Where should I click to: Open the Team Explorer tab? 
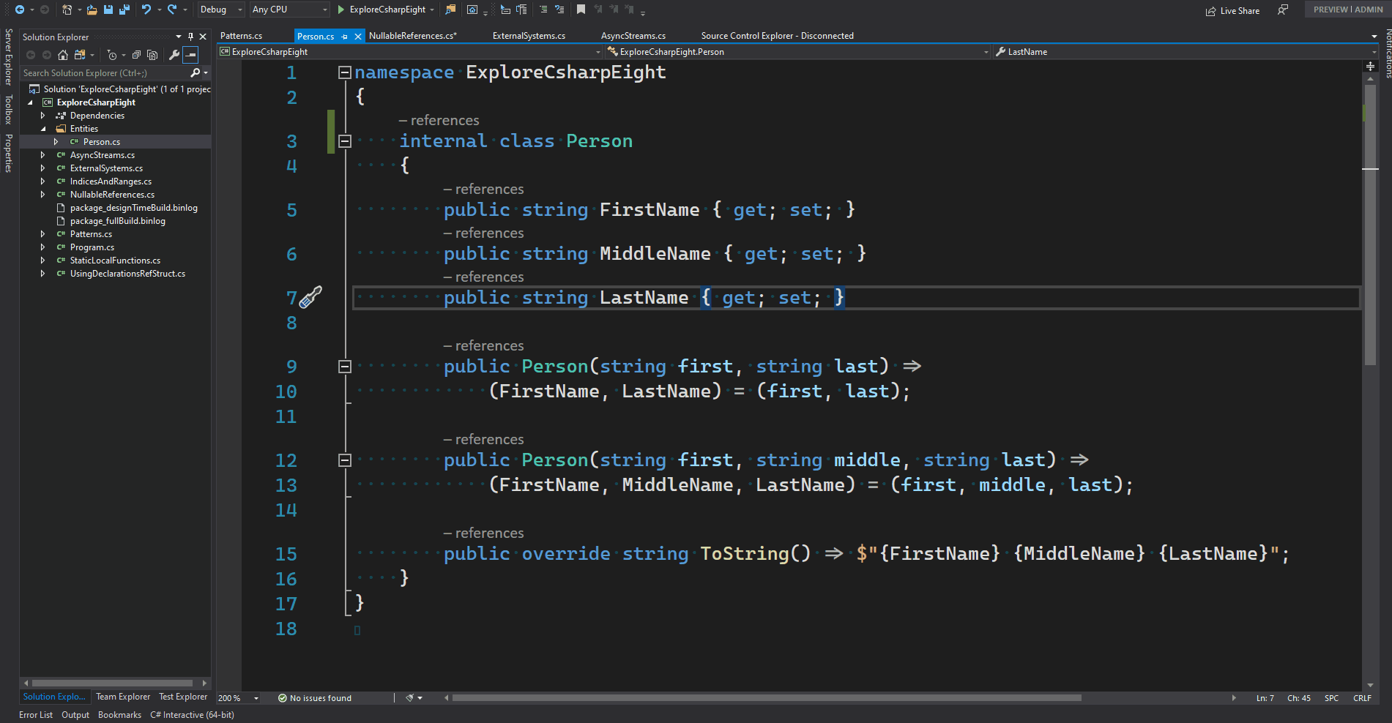122,697
